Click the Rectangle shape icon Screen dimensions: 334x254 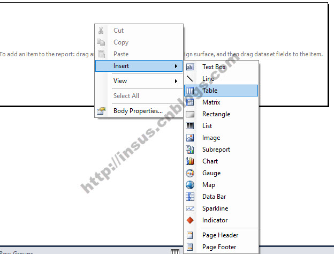point(190,114)
